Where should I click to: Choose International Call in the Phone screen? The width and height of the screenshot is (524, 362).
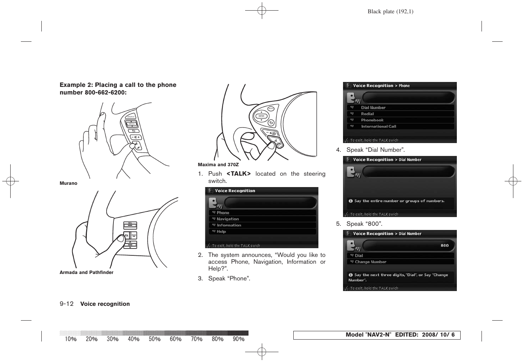tap(400, 127)
